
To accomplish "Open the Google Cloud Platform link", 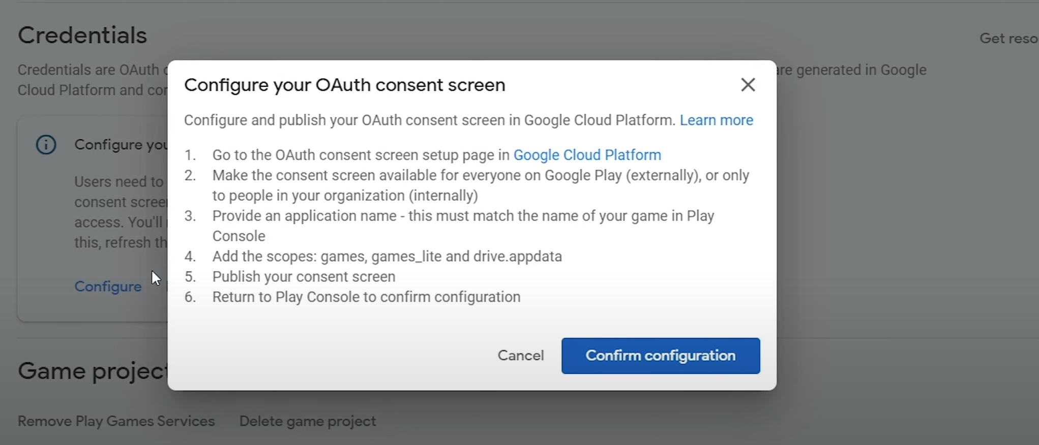I will (587, 155).
